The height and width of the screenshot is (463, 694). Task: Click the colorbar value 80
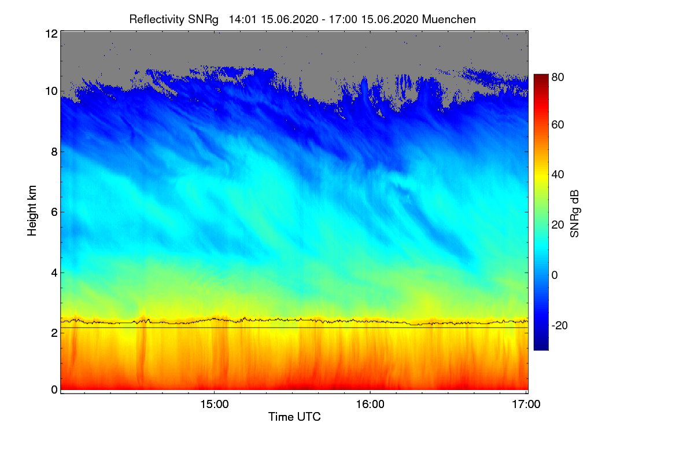558,76
